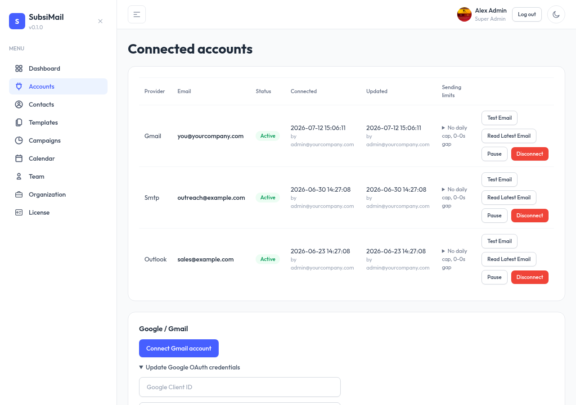Switch to dark mode with moon icon
Viewport: 576px width, 405px height.
tap(556, 14)
